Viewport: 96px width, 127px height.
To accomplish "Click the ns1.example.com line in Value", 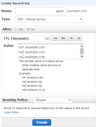I will click(32, 47).
